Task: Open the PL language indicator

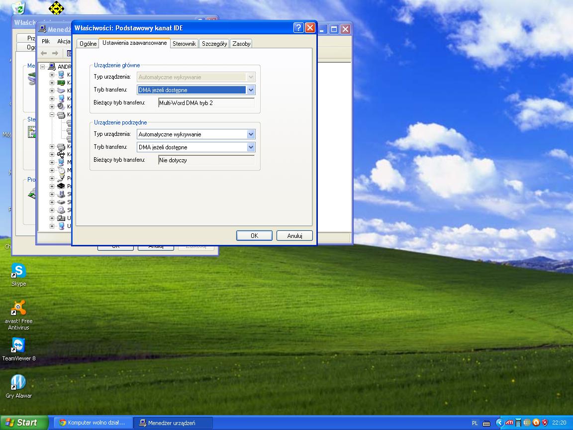Action: (475, 423)
